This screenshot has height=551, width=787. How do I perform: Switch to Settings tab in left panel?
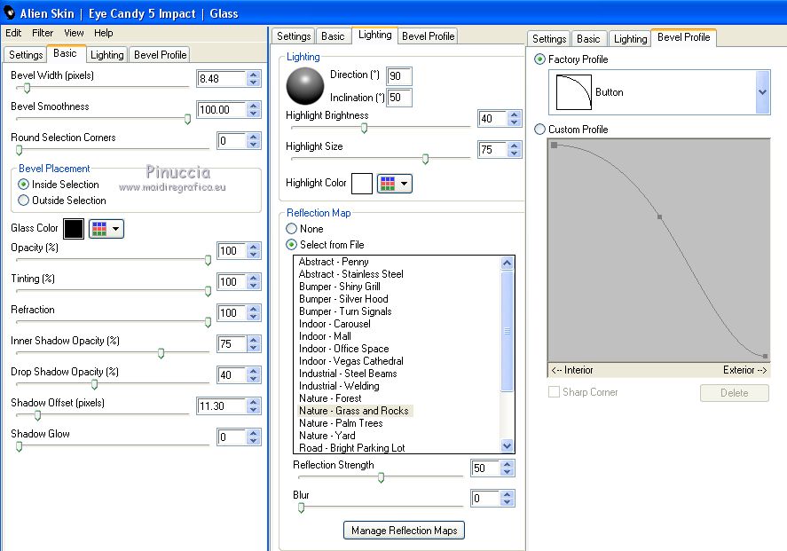pos(26,55)
